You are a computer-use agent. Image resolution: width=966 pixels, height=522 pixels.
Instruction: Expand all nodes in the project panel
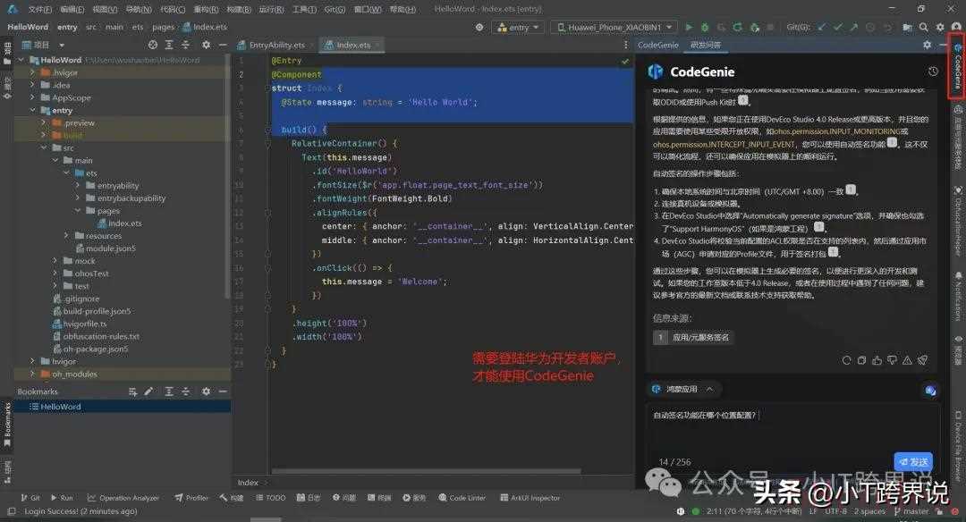pyautogui.click(x=169, y=45)
